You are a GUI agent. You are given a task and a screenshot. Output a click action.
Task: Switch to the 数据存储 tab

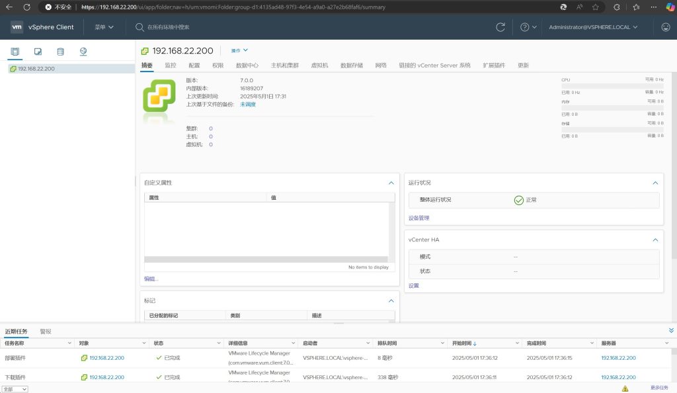(x=352, y=65)
